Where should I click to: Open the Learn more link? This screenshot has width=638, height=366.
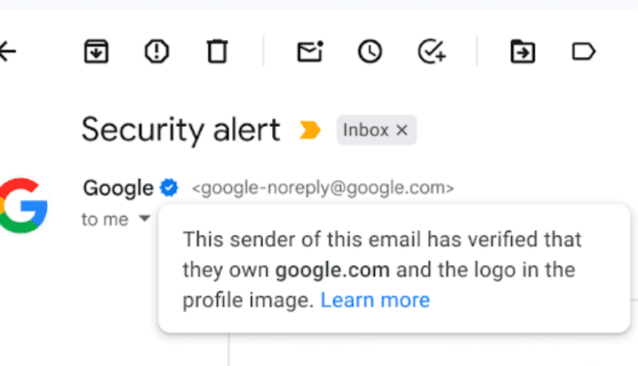click(x=375, y=300)
